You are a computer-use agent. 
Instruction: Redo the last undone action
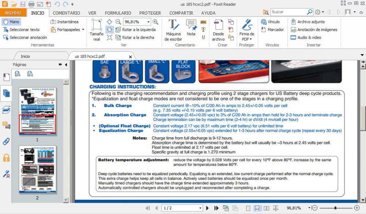pyautogui.click(x=66, y=4)
